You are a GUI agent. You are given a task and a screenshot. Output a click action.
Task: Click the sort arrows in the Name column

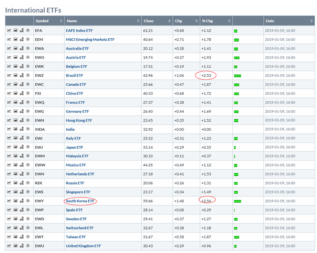(x=138, y=21)
